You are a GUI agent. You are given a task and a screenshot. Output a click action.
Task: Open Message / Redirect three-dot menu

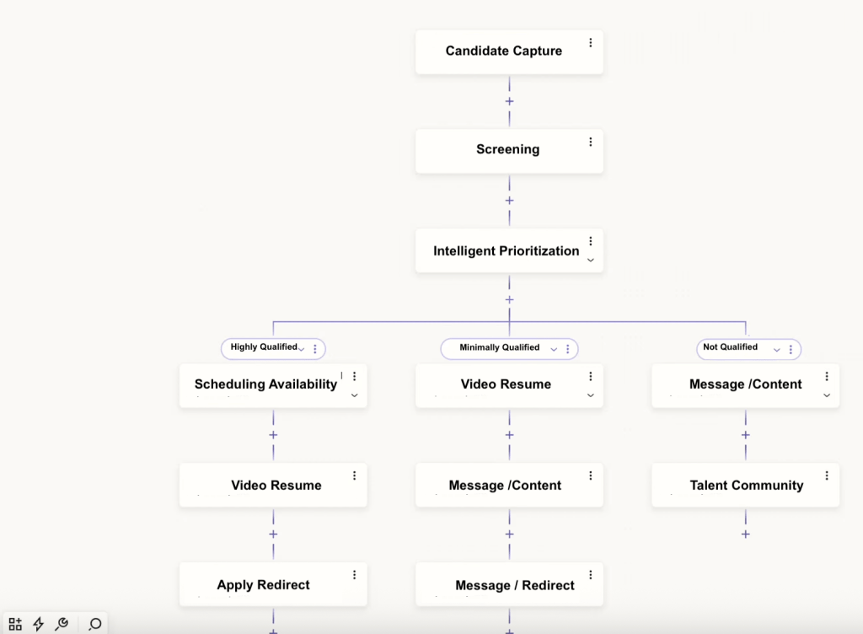click(x=590, y=575)
